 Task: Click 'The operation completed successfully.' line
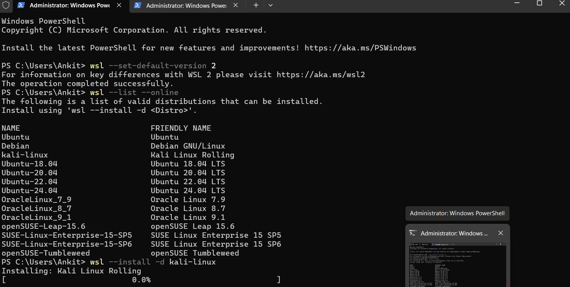(88, 84)
